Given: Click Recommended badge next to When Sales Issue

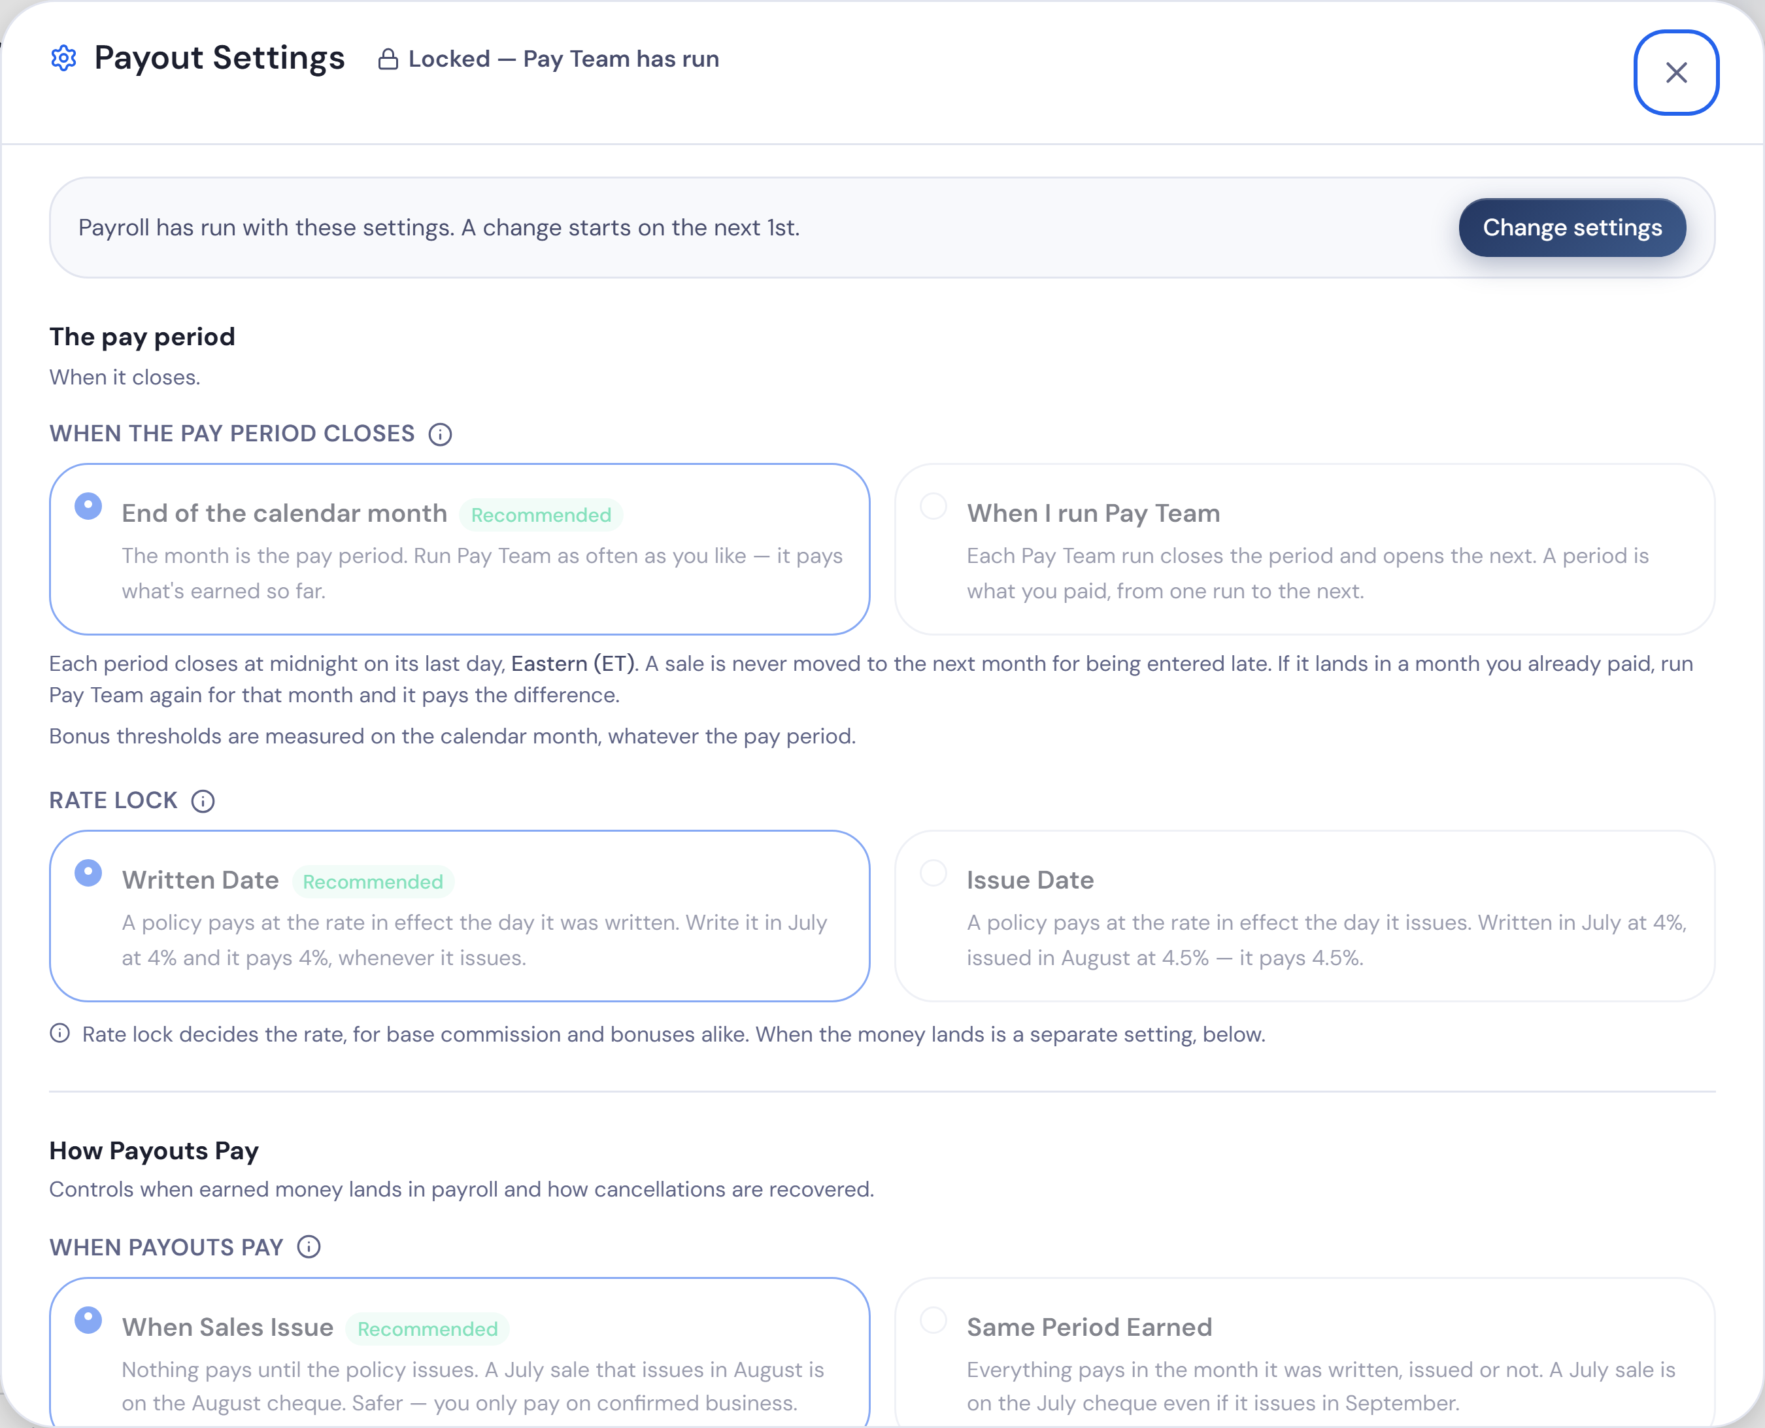Looking at the screenshot, I should click(428, 1329).
